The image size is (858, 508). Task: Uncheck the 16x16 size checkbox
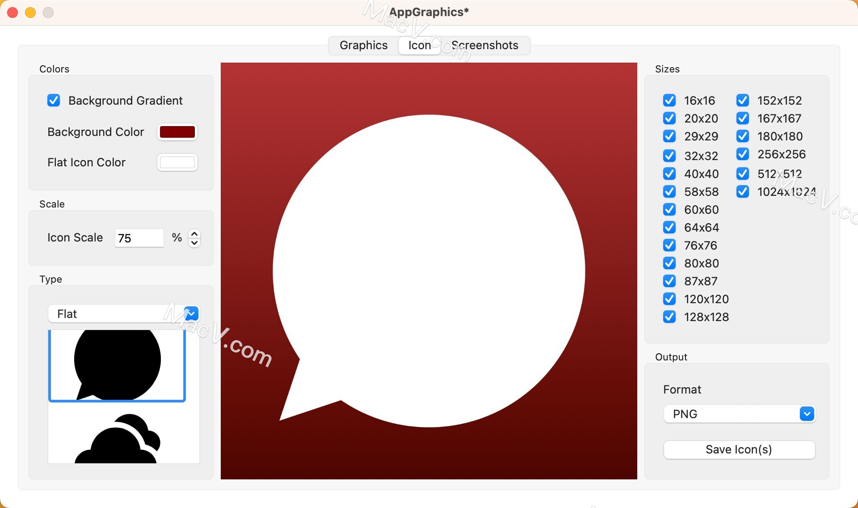pos(669,100)
